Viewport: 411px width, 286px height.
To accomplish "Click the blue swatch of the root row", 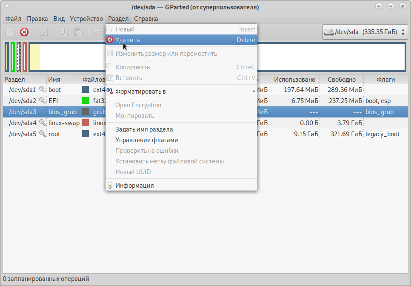I will tap(86, 134).
